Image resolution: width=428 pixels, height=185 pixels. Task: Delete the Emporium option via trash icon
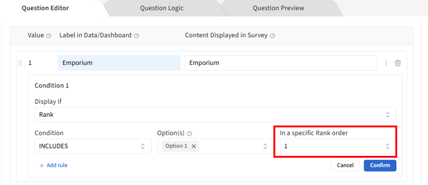pyautogui.click(x=398, y=63)
